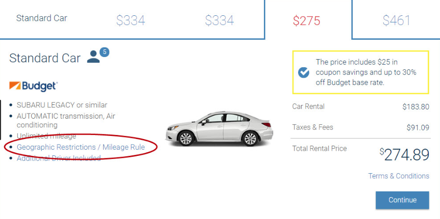
Task: Click the blue 5 passenger badge
Action: click(105, 52)
